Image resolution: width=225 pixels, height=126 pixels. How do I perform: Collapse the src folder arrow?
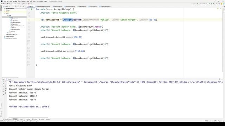point(5,14)
